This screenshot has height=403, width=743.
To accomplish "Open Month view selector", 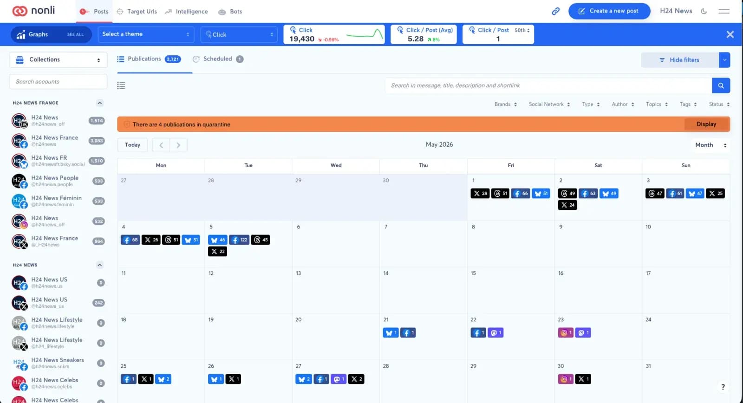I will click(710, 145).
